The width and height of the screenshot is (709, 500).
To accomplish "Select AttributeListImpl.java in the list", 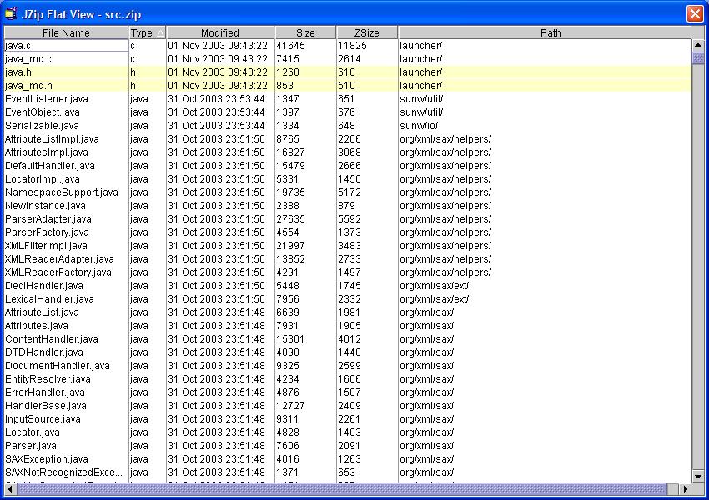I will [x=52, y=138].
